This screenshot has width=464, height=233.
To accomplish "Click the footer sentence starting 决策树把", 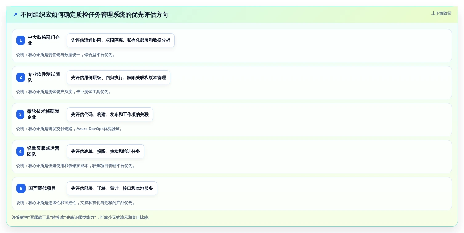I will tap(82, 218).
